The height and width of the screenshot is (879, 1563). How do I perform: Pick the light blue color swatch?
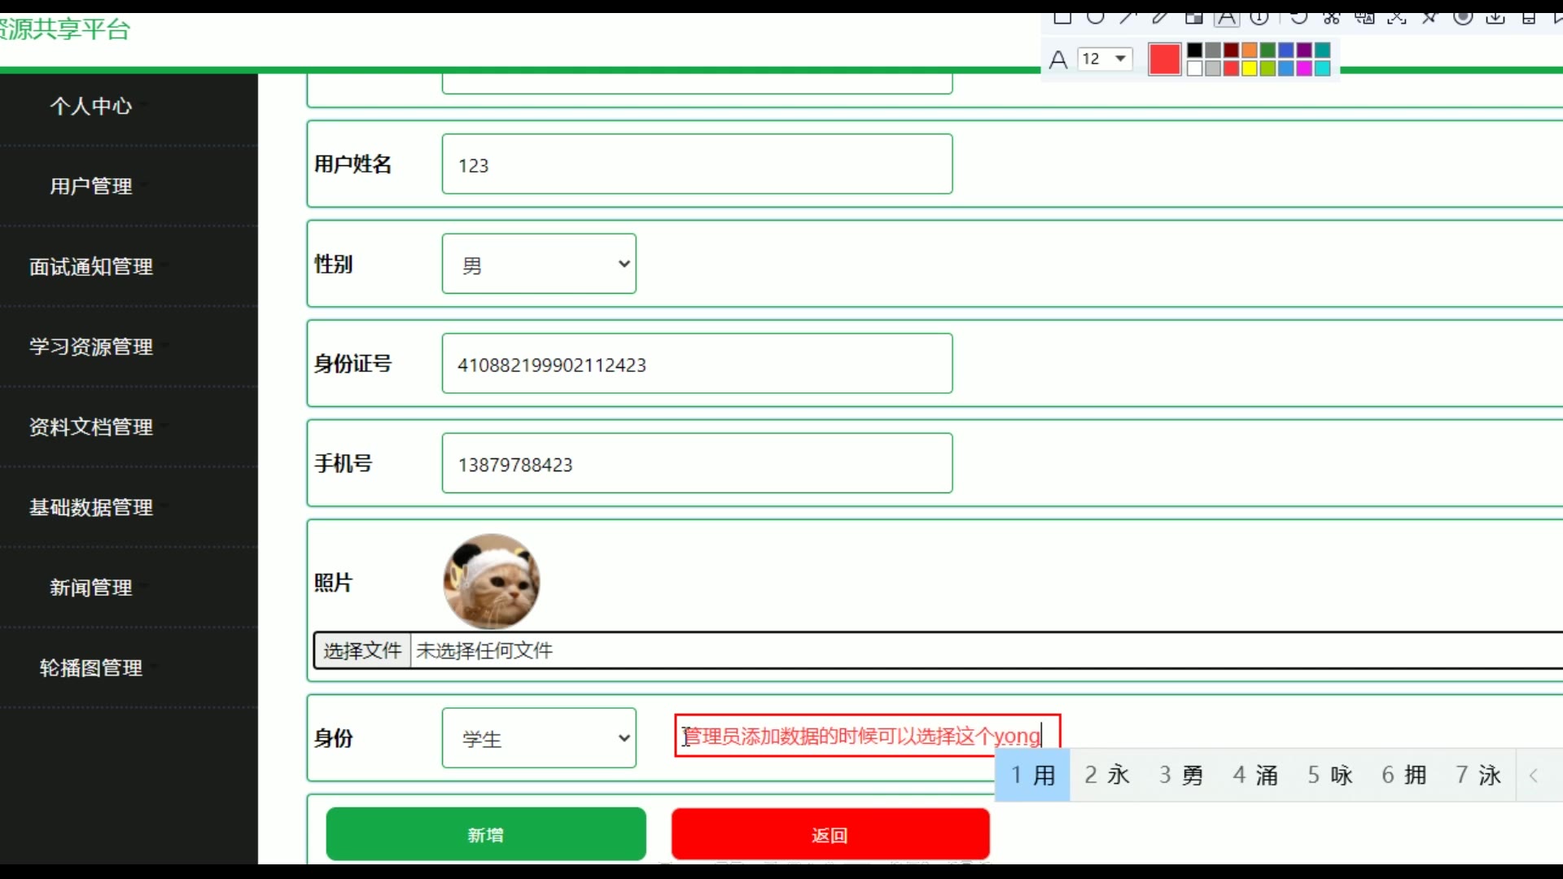coord(1286,68)
